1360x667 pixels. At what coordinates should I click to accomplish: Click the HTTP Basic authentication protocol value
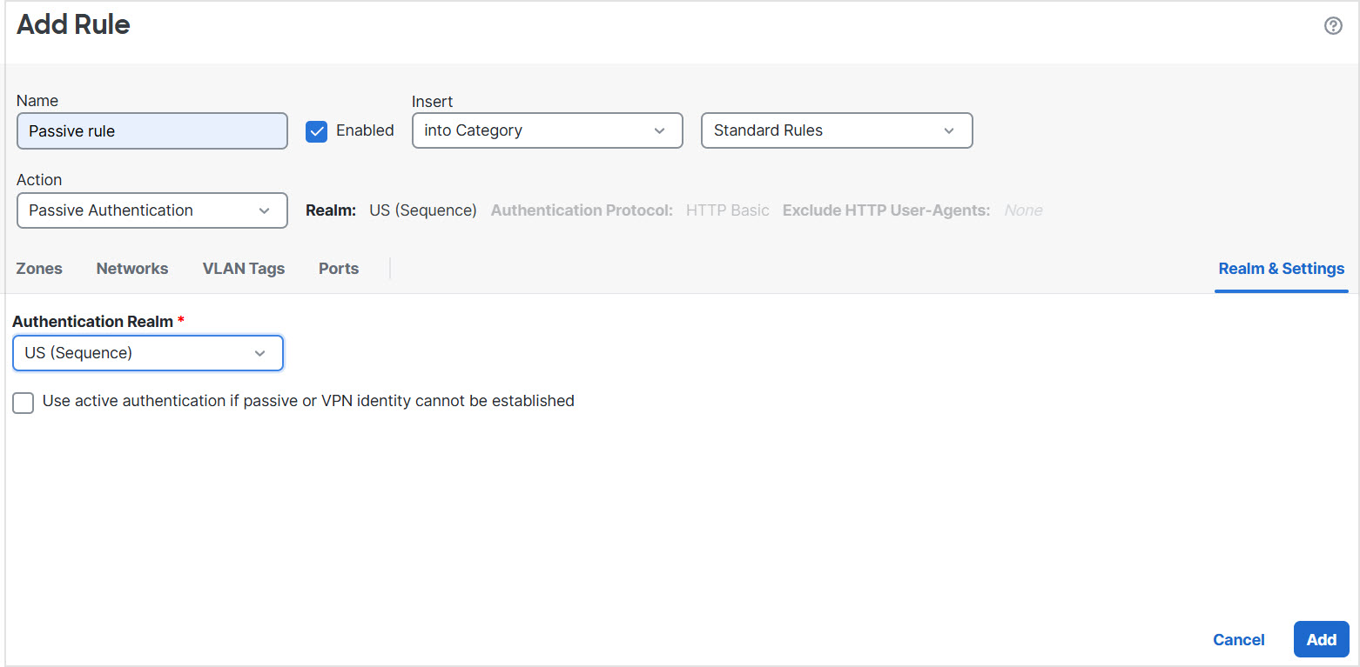click(727, 210)
